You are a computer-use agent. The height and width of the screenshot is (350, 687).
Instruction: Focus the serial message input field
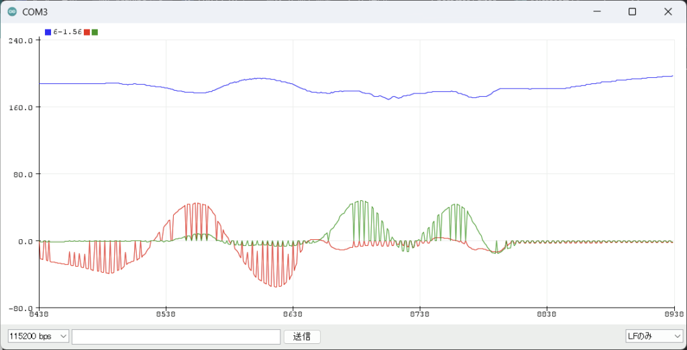coord(176,336)
